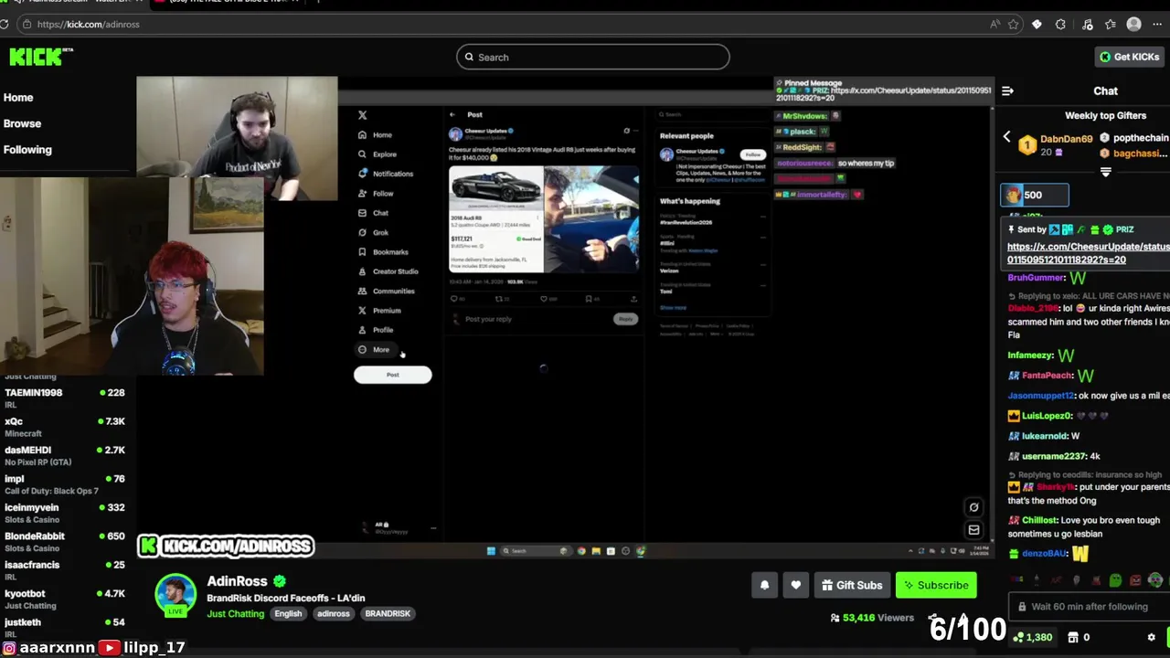This screenshot has height=658, width=1170.
Task: Open the pinned x.com CheesurUpdate link
Action: pos(1089,253)
